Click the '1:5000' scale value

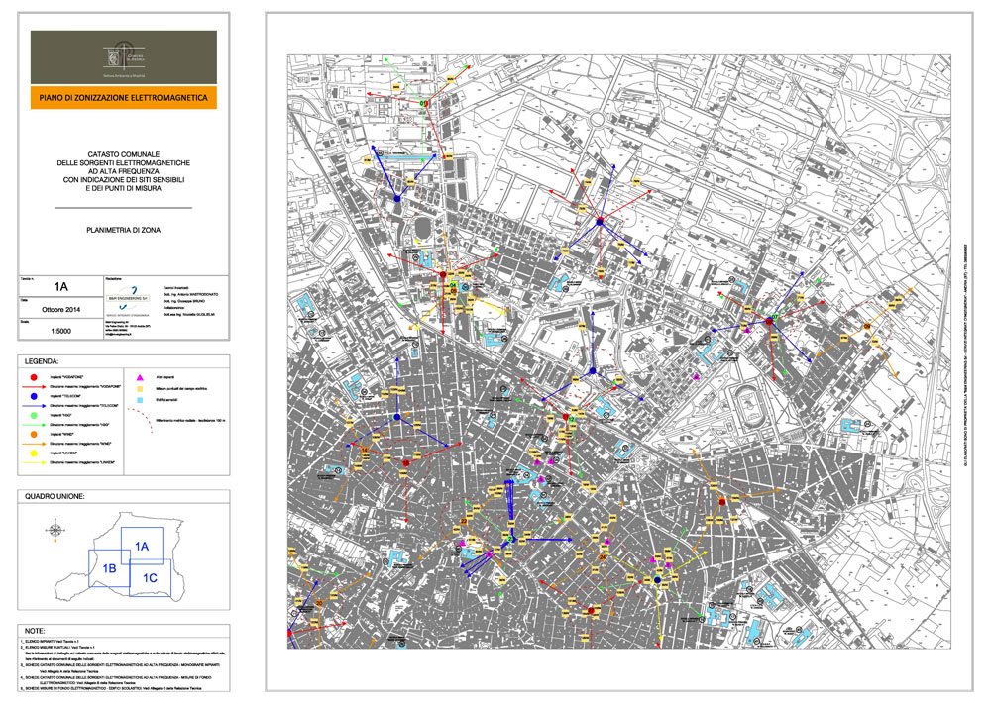(60, 331)
